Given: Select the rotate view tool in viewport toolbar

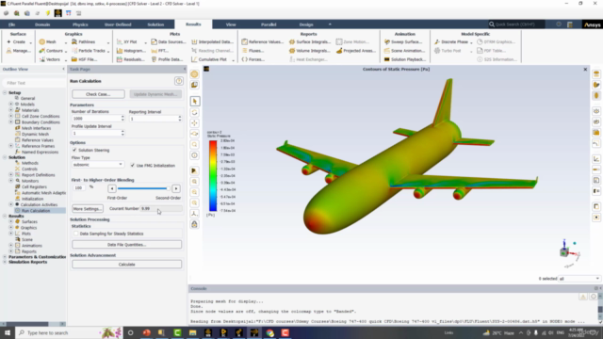Looking at the screenshot, I should coord(195,112).
